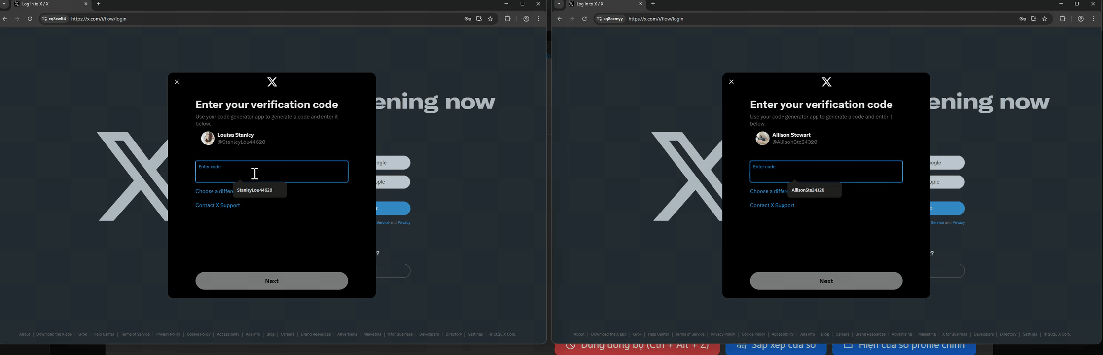Go forward in left browser window
This screenshot has width=1103, height=355.
tap(17, 19)
